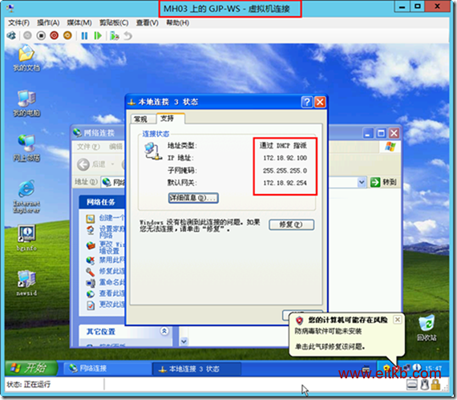This screenshot has height=400, width=457.
Task: Click 查看此 connection status task link
Action: click(106, 293)
